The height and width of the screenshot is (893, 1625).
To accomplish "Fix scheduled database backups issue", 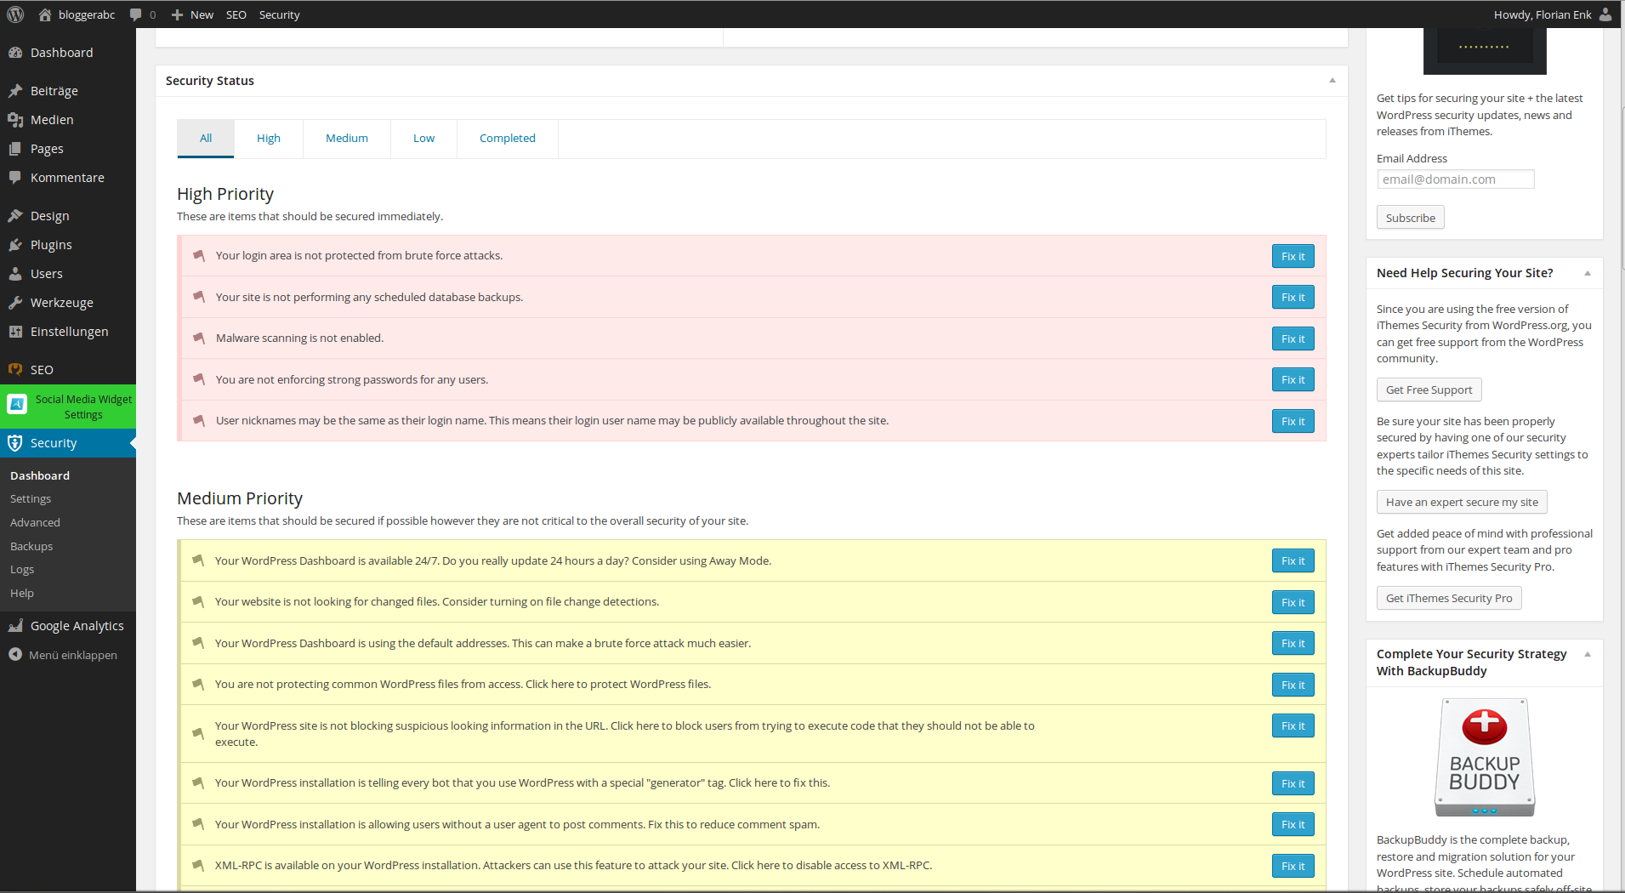I will 1293,297.
